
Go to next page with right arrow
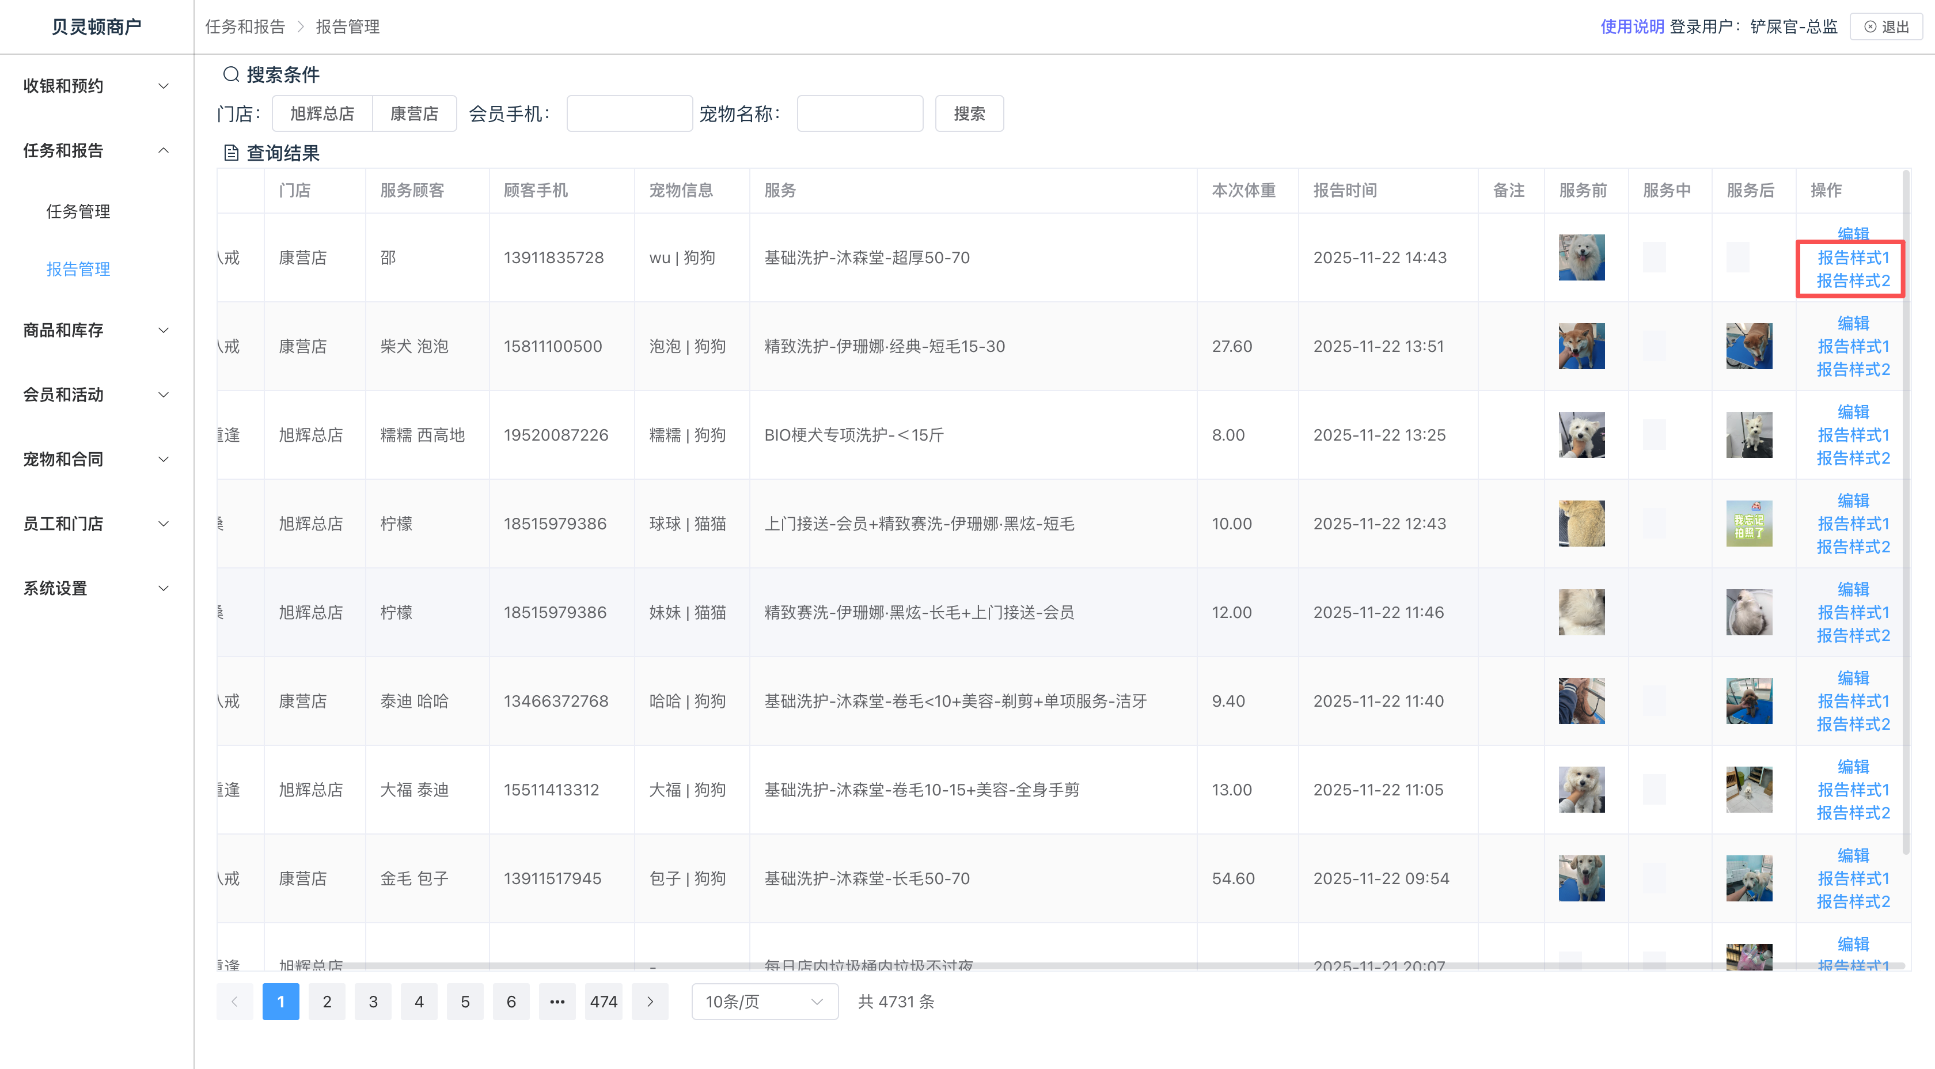pyautogui.click(x=650, y=1002)
